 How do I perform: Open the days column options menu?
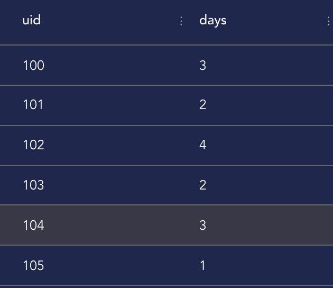pyautogui.click(x=328, y=21)
